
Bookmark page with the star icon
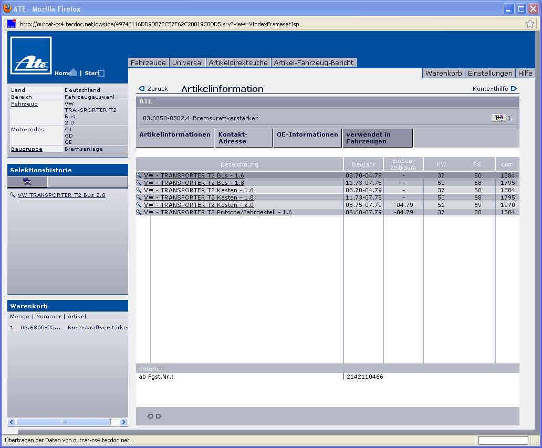(x=530, y=24)
